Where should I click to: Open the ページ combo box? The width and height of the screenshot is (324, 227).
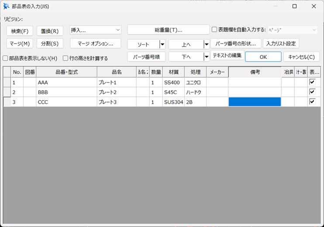[x=293, y=30]
